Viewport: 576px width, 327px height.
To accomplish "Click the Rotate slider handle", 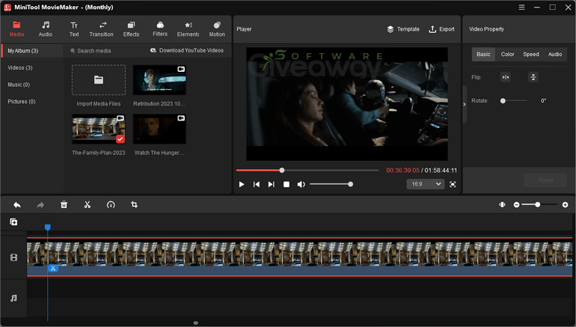I will pos(503,101).
